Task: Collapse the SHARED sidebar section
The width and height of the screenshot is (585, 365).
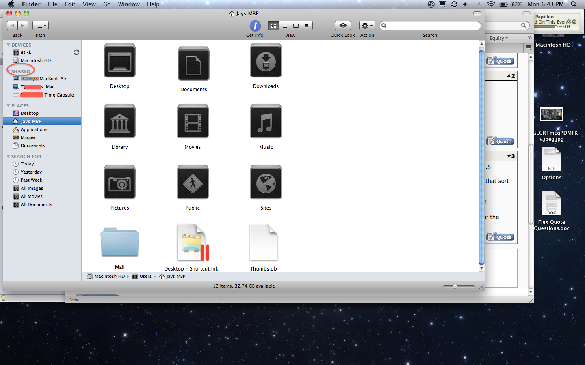Action: pos(8,71)
